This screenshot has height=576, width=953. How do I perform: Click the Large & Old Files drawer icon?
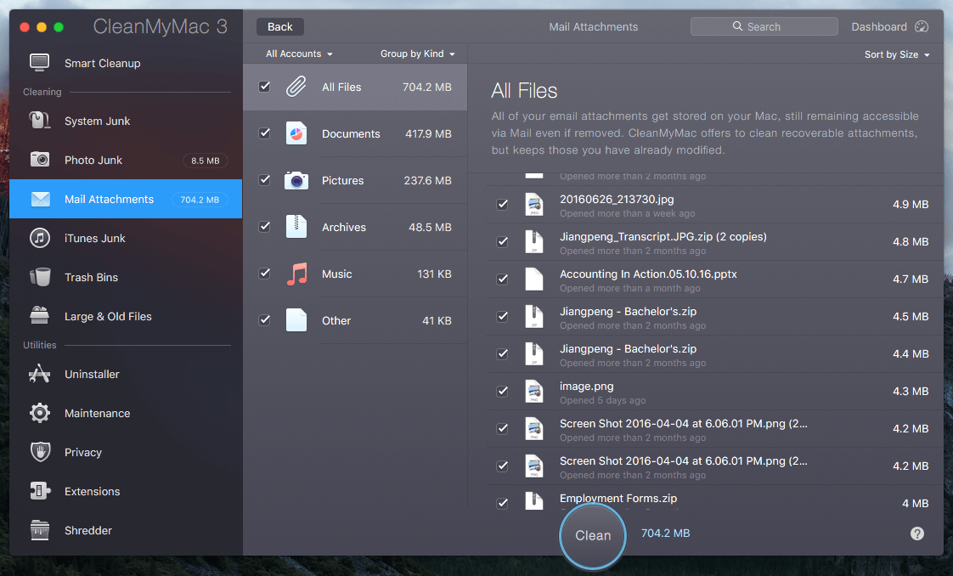point(40,315)
